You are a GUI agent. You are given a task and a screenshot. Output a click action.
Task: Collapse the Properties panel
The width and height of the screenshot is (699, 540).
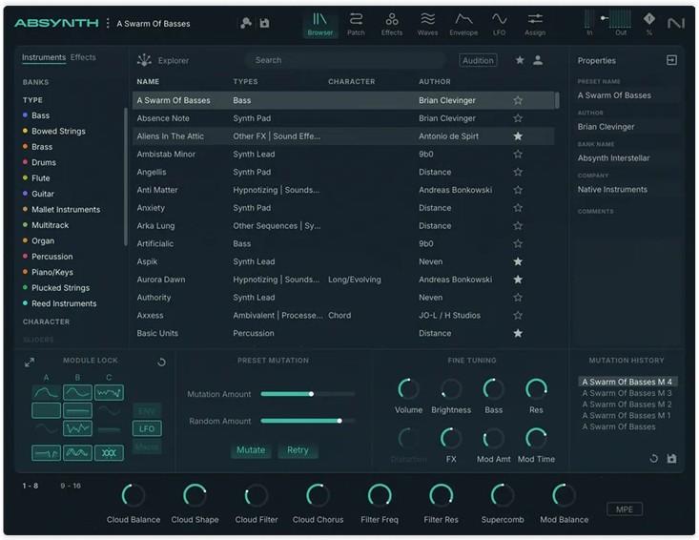671,60
